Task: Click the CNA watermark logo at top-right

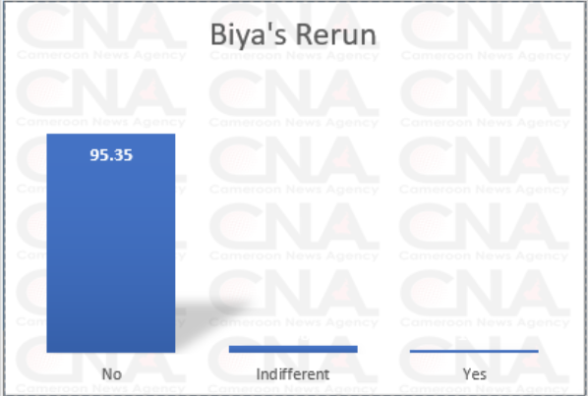Action: (486, 26)
